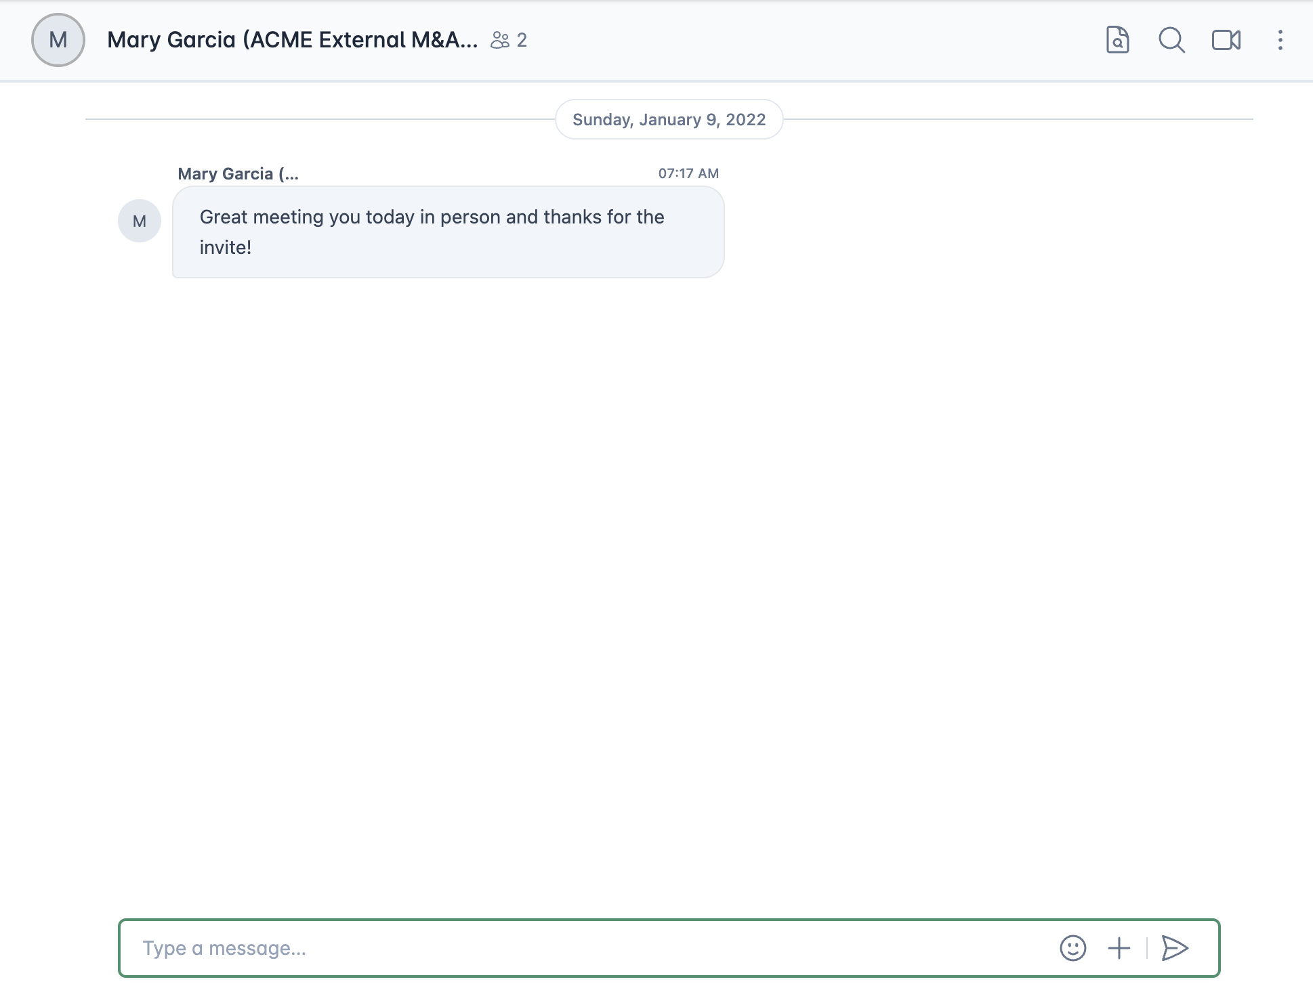Image resolution: width=1313 pixels, height=986 pixels.
Task: Open the three-dot more options menu
Action: point(1280,40)
